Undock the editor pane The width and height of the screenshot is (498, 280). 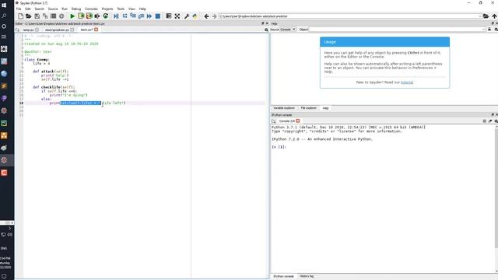[263, 23]
